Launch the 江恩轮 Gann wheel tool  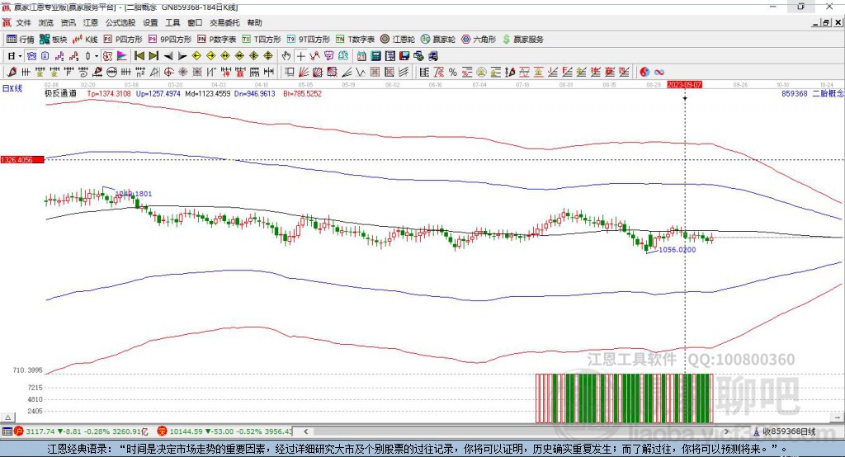point(398,39)
